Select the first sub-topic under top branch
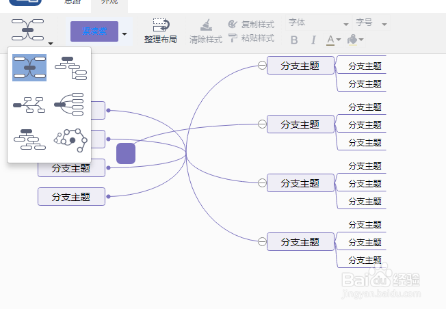Screen dimensions: 446x309 (x=365, y=66)
